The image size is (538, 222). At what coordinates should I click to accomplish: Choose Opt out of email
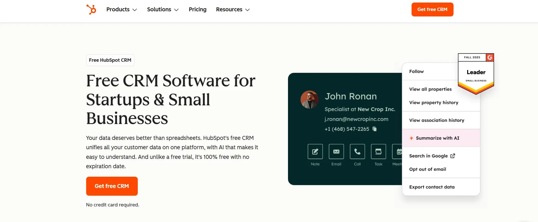click(428, 169)
